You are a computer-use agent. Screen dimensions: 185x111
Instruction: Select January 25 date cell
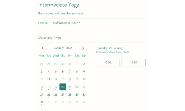coord(49,95)
